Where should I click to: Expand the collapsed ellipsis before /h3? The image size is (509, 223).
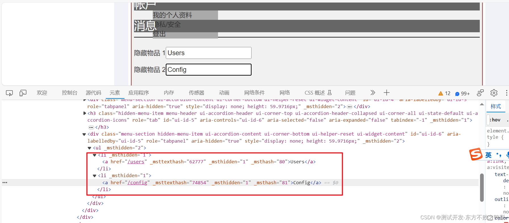coord(91,127)
